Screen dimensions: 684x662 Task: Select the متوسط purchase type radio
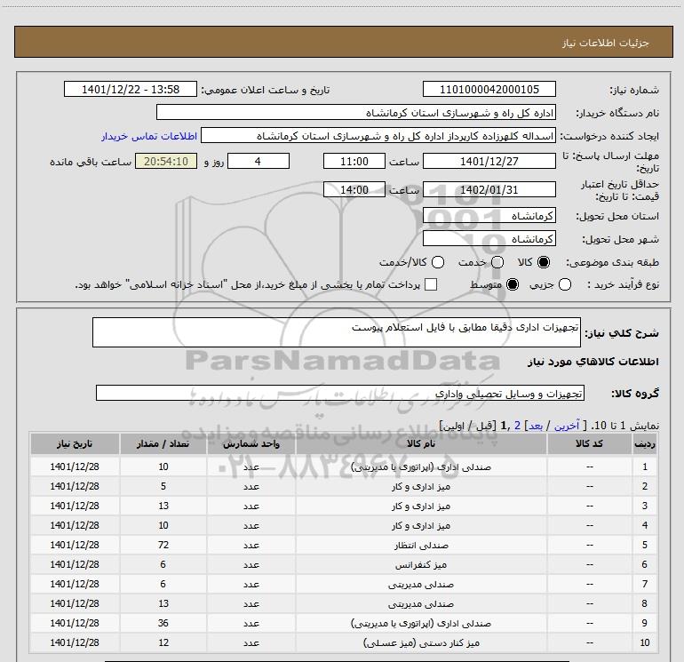coord(513,285)
